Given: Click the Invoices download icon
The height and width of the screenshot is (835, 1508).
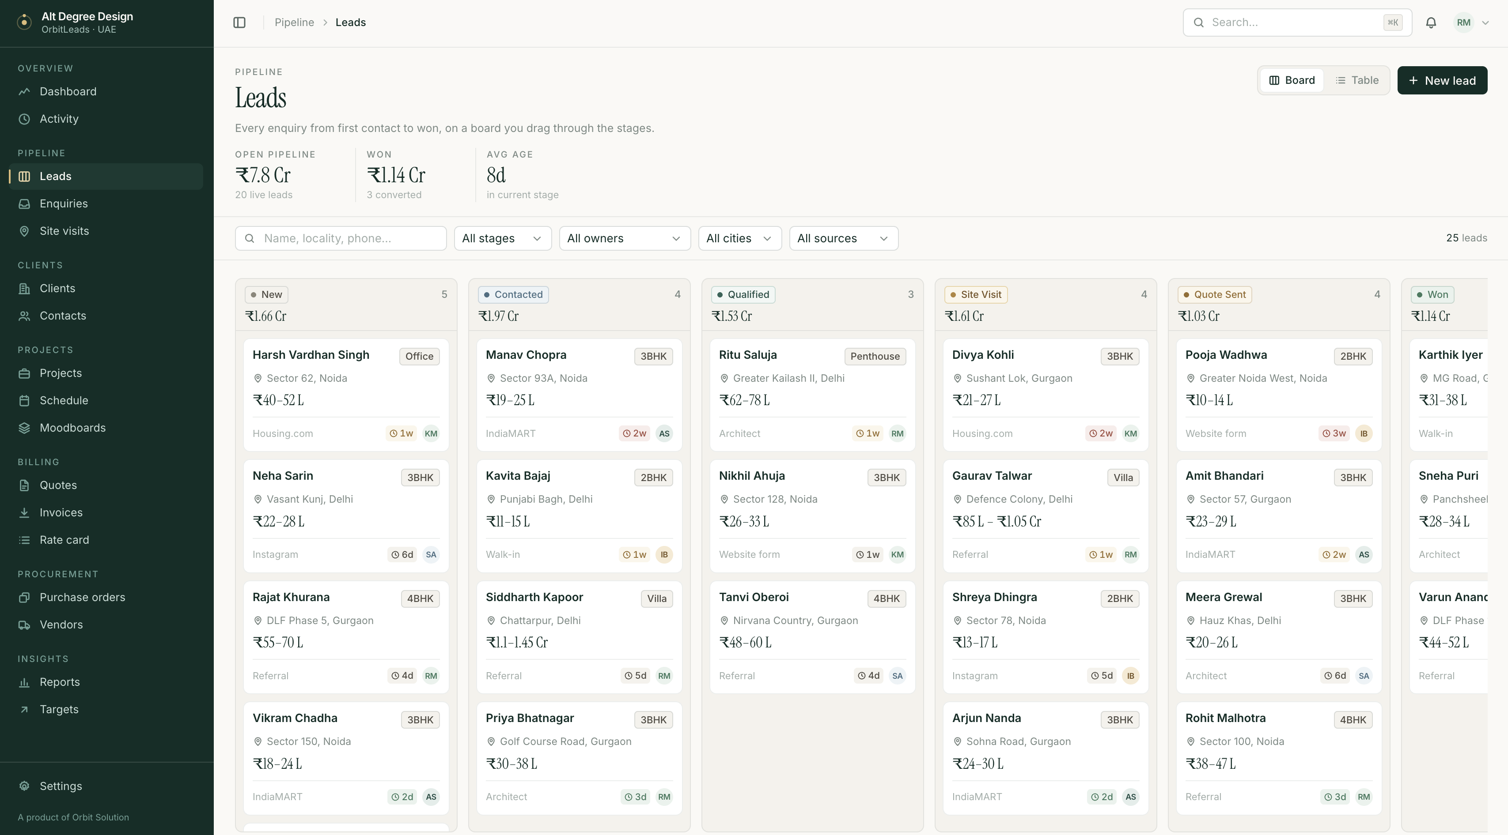Looking at the screenshot, I should [24, 513].
